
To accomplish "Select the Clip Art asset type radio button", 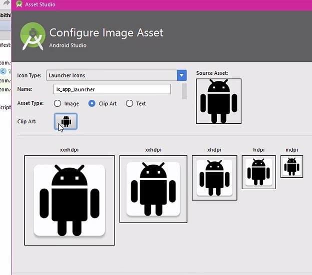I will coord(91,103).
